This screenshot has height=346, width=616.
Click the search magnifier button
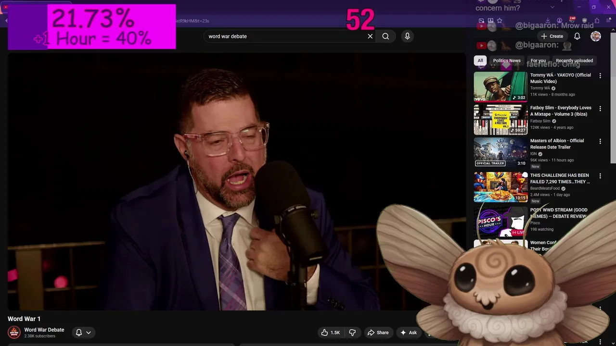click(385, 36)
